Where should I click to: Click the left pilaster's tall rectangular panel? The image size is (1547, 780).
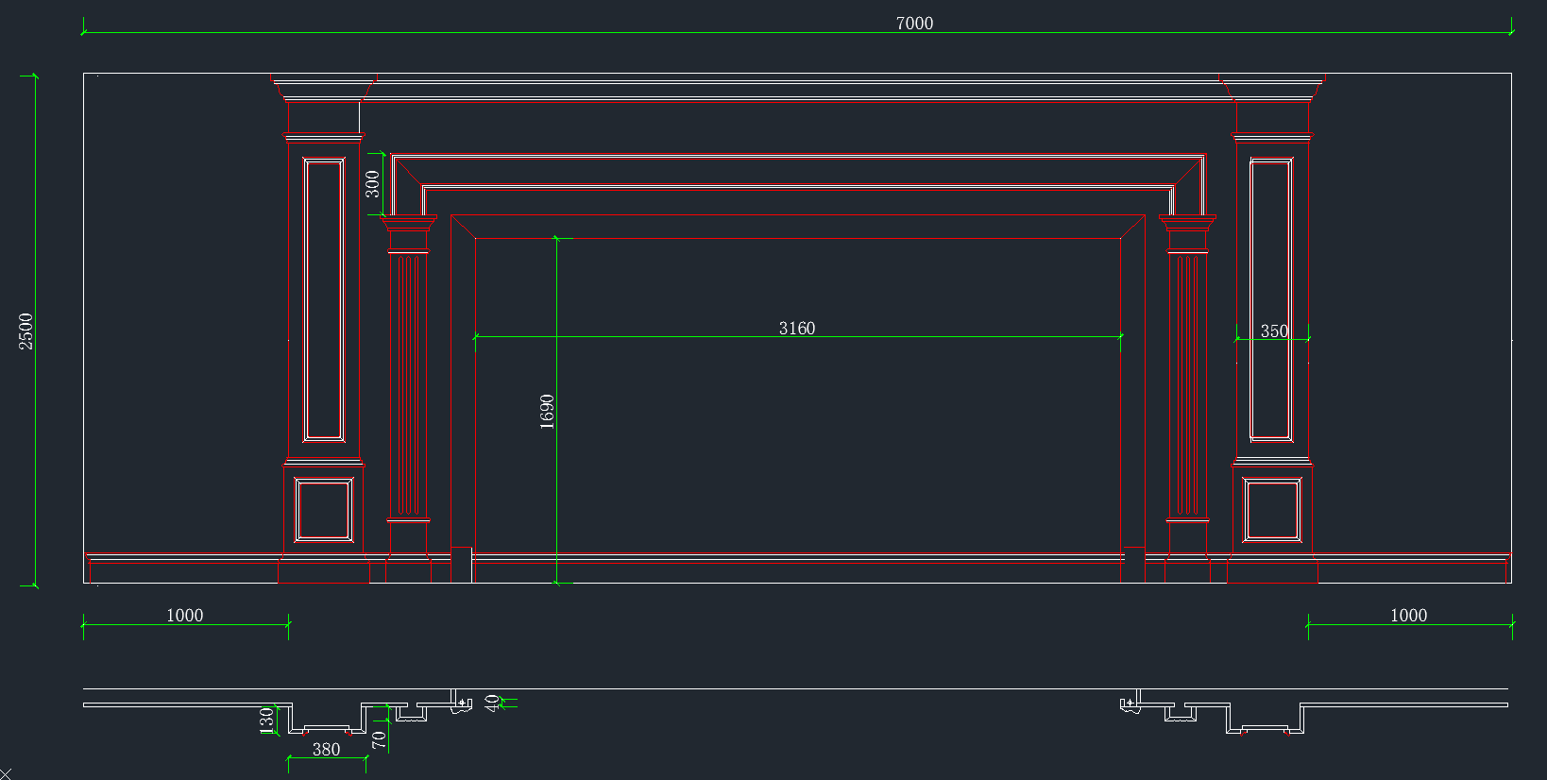324,299
